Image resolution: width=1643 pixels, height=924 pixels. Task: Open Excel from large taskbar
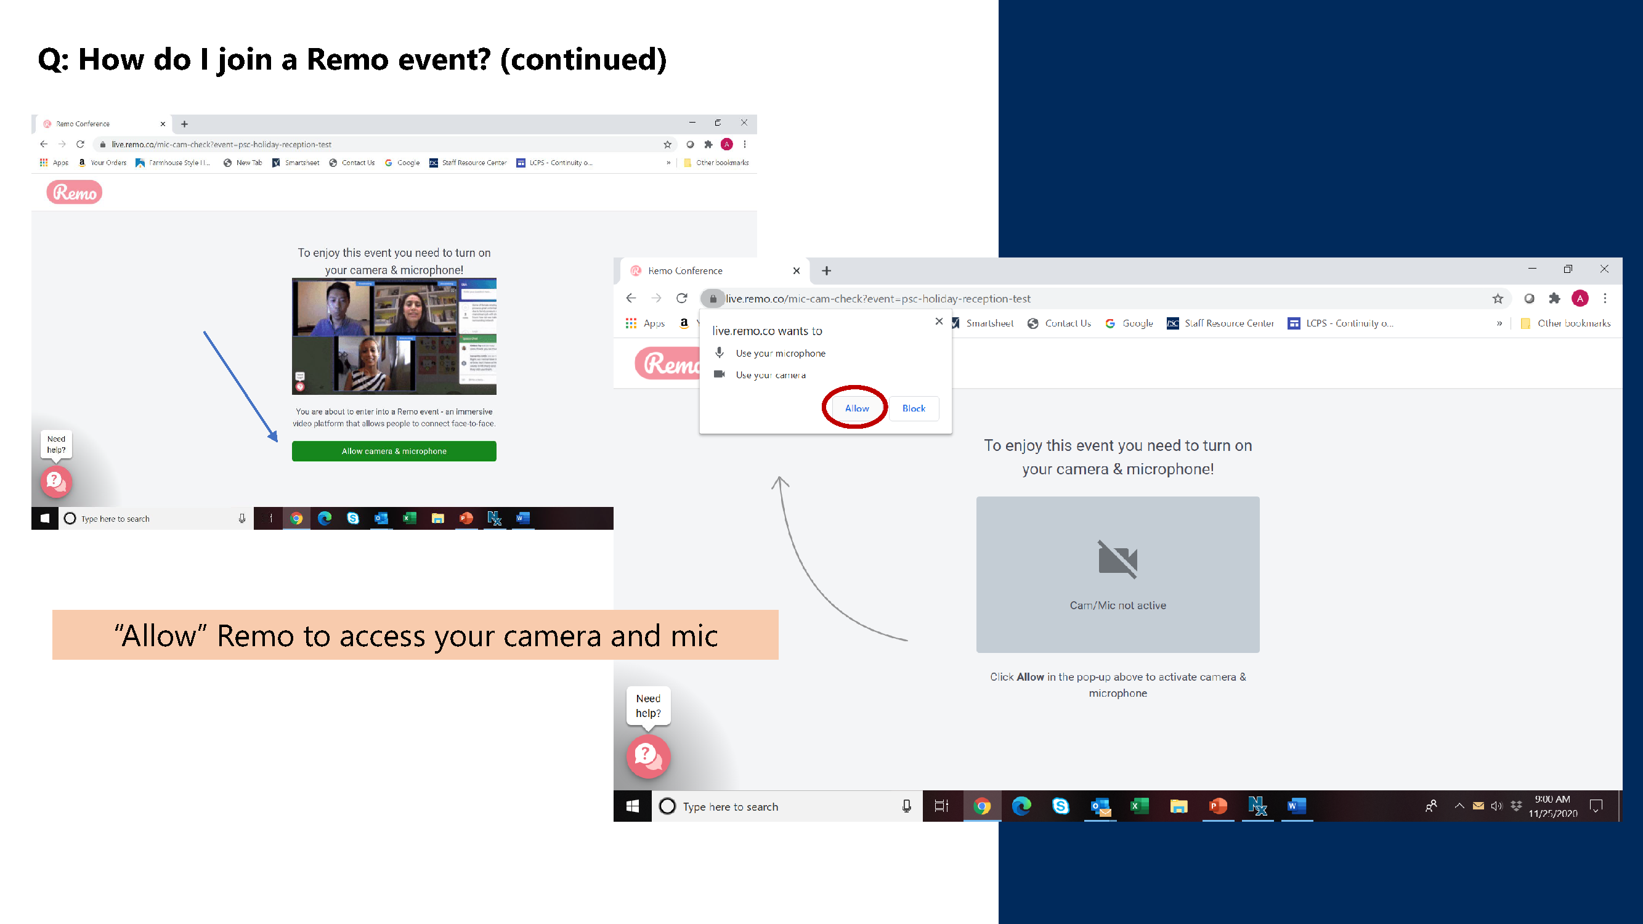[x=1139, y=807]
